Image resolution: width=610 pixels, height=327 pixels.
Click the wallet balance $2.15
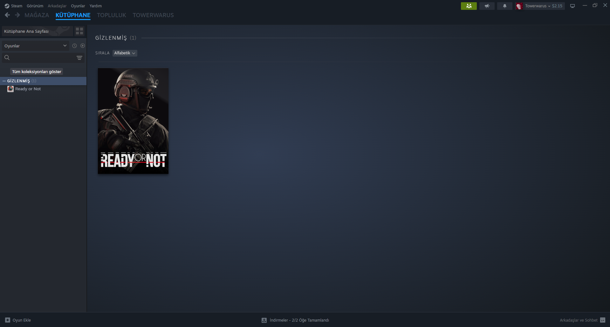[x=557, y=6]
